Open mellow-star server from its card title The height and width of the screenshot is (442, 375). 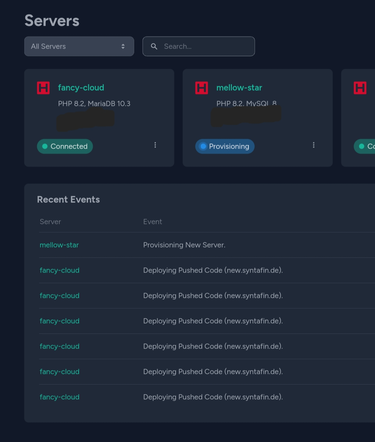click(x=239, y=87)
